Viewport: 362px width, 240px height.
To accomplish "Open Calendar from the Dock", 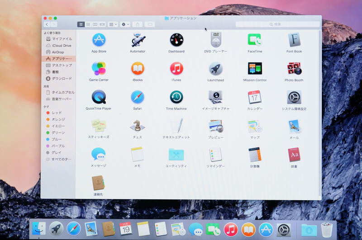I will tap(125, 229).
